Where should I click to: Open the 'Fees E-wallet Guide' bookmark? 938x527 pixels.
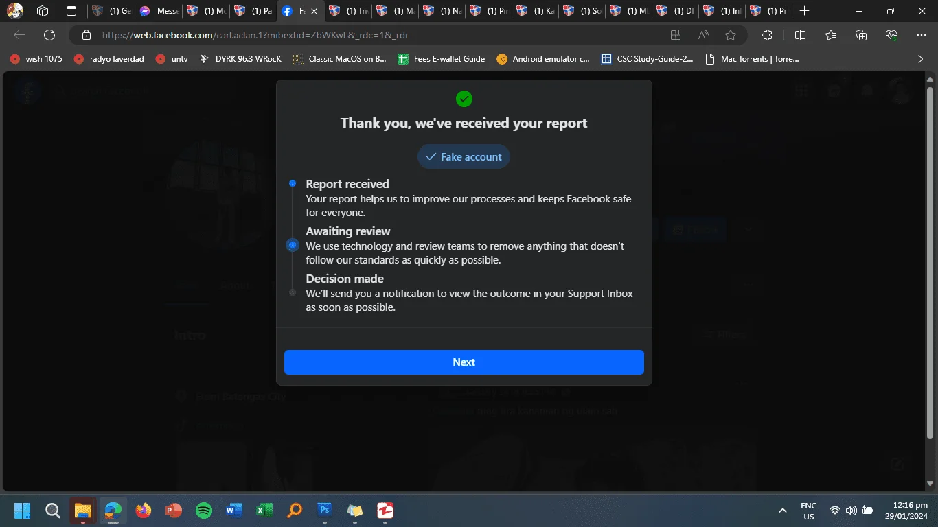(x=442, y=59)
